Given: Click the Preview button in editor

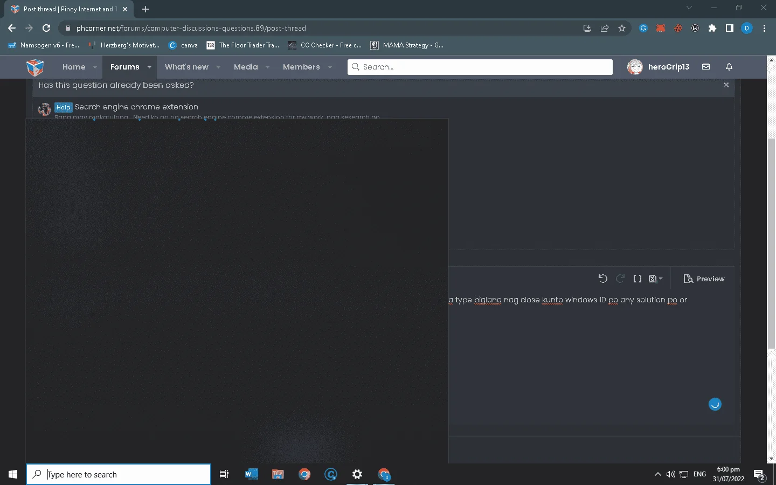Looking at the screenshot, I should (x=704, y=279).
